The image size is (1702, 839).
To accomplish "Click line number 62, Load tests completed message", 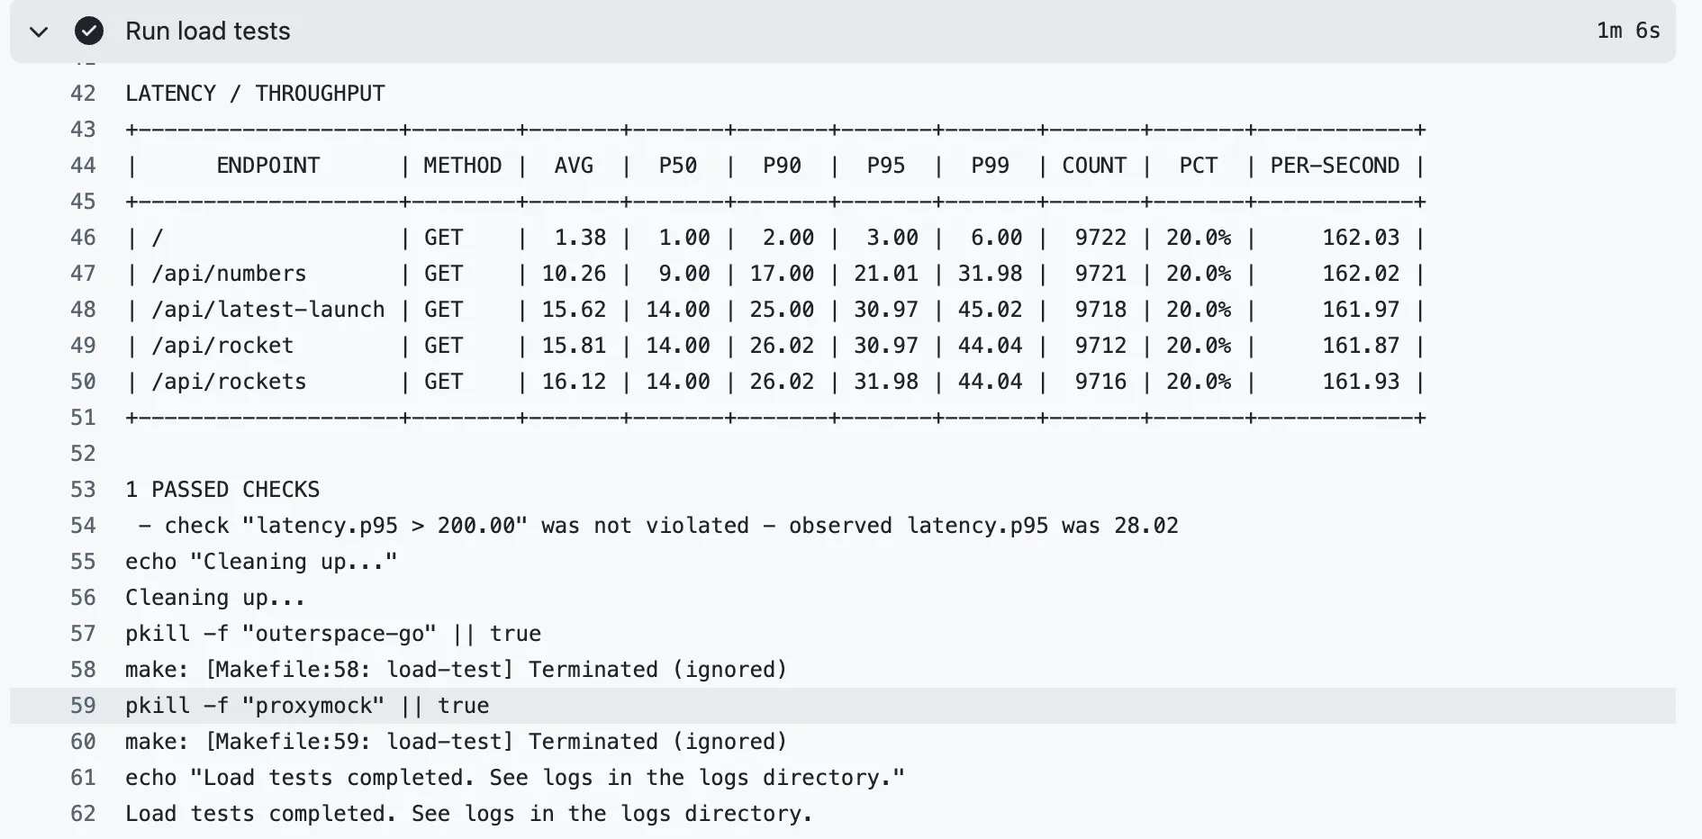I will (82, 813).
